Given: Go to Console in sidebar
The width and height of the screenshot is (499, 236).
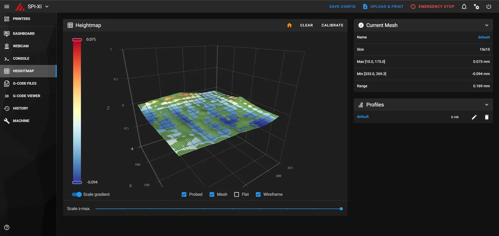Looking at the screenshot, I should tap(21, 59).
